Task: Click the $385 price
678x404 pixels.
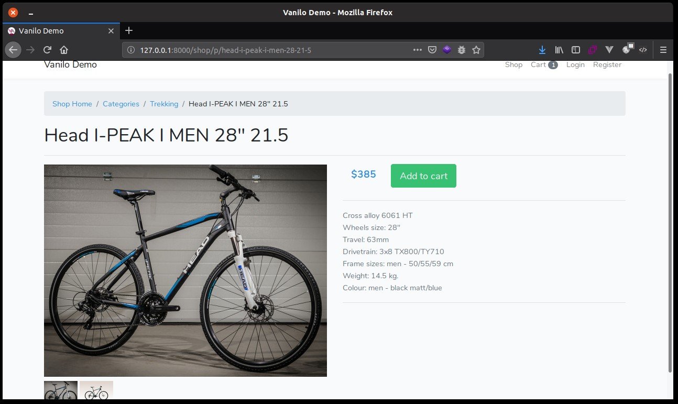Action: 364,174
